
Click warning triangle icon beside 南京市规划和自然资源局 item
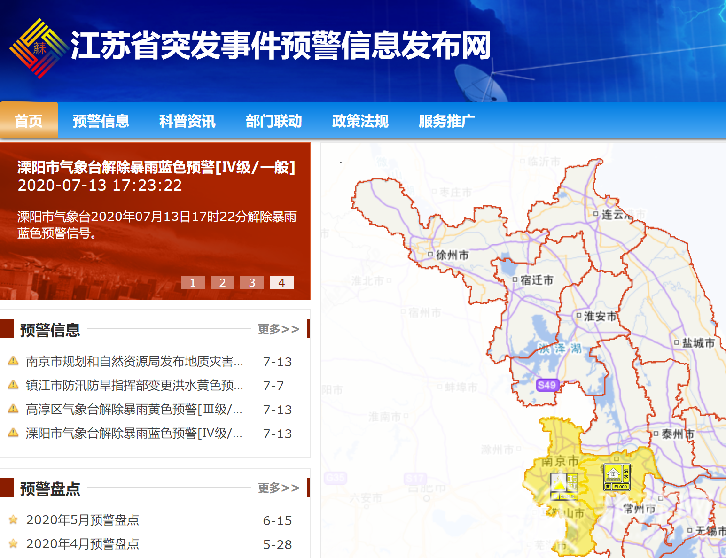[x=13, y=361]
